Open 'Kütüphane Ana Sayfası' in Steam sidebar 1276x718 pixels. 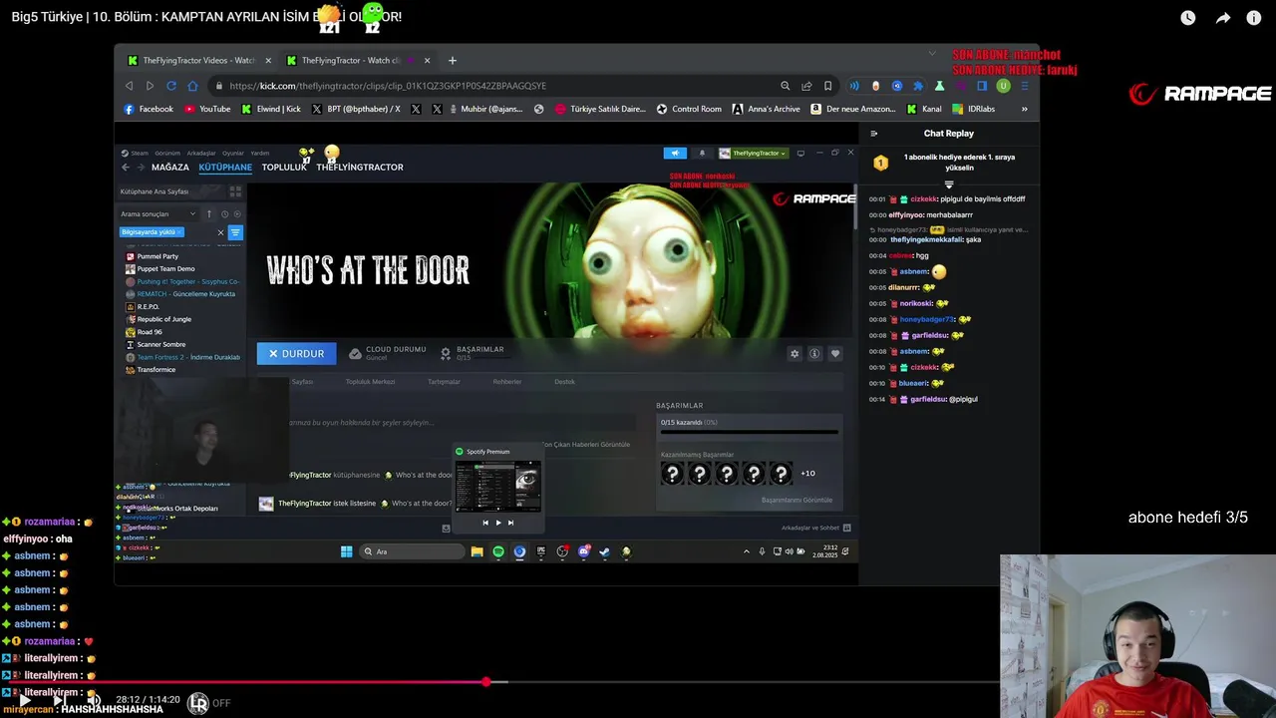pos(155,191)
